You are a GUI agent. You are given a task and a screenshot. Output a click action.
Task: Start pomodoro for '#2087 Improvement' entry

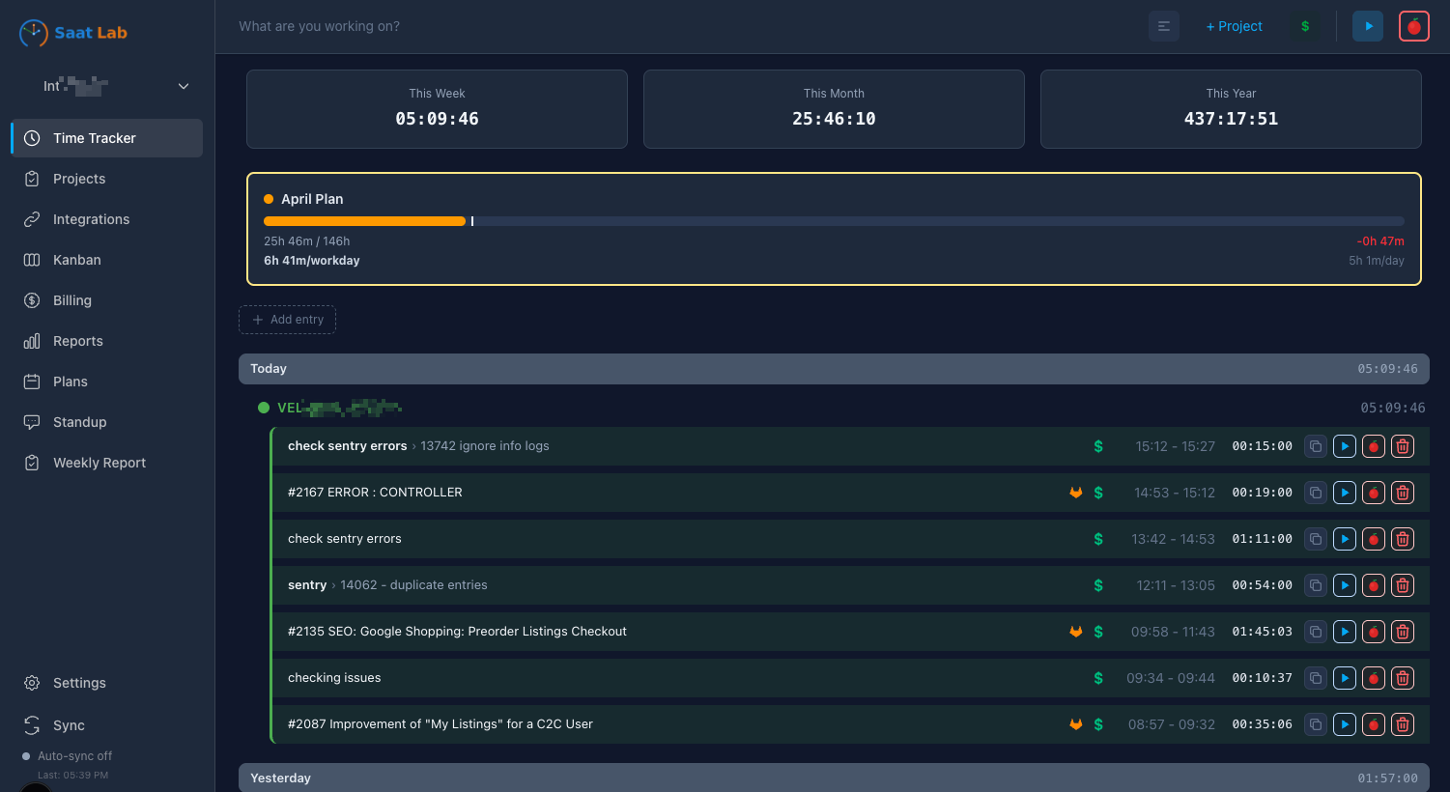pos(1374,724)
